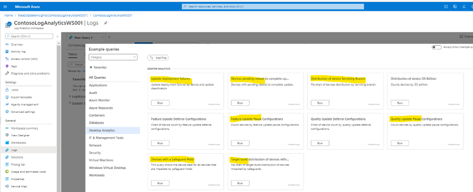Run Devices with a Safeguard Hold query
This screenshot has height=192, width=473.
[160, 184]
